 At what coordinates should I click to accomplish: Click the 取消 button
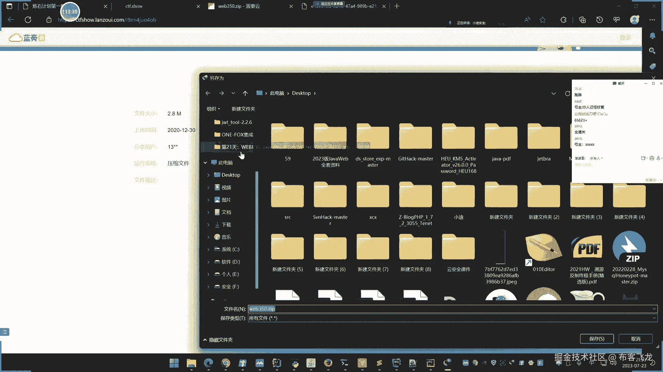pyautogui.click(x=635, y=339)
